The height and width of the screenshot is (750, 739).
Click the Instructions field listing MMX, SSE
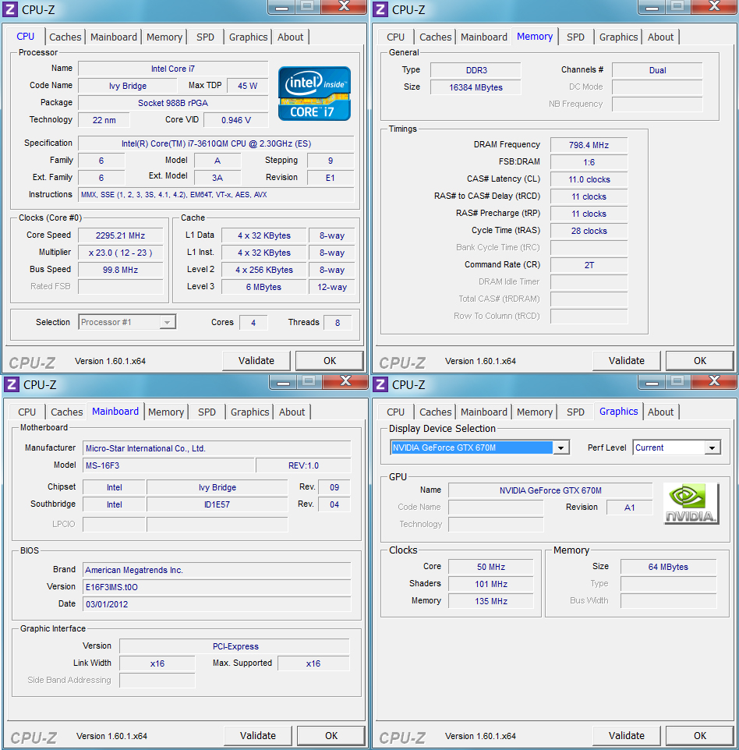pyautogui.click(x=216, y=195)
